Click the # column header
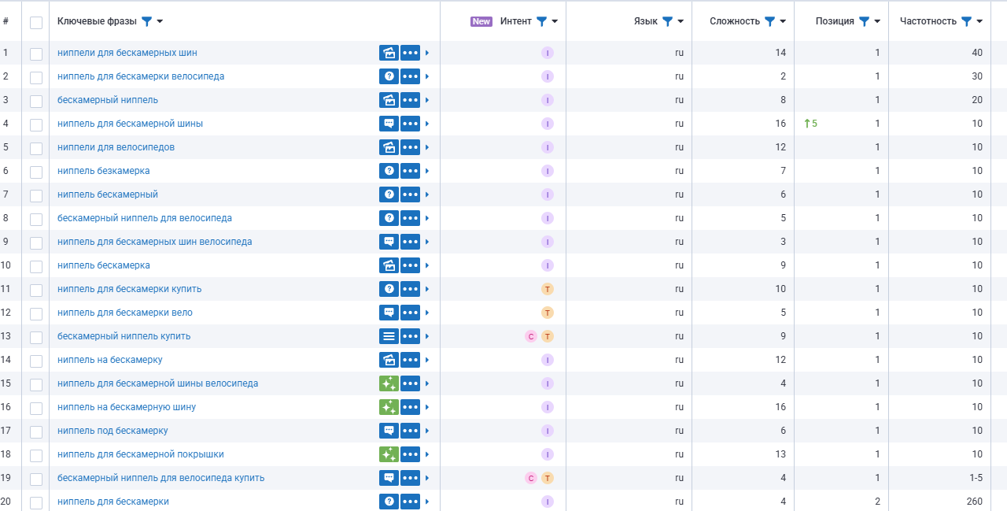 [6, 21]
